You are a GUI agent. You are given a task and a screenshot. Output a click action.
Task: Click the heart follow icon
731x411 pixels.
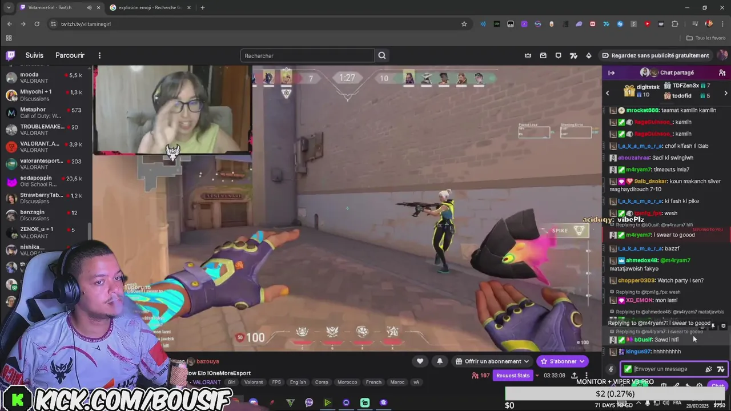(x=420, y=361)
